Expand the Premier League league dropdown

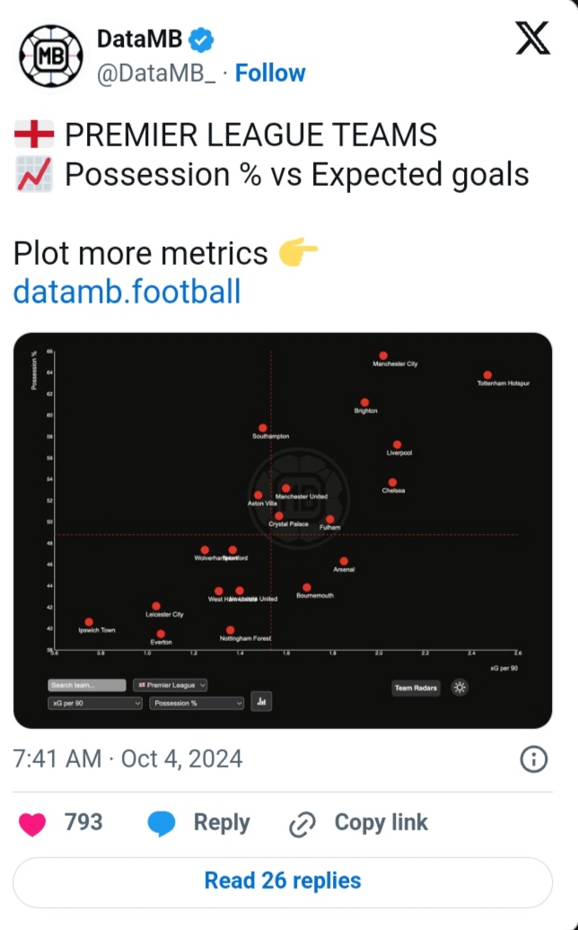tap(171, 685)
